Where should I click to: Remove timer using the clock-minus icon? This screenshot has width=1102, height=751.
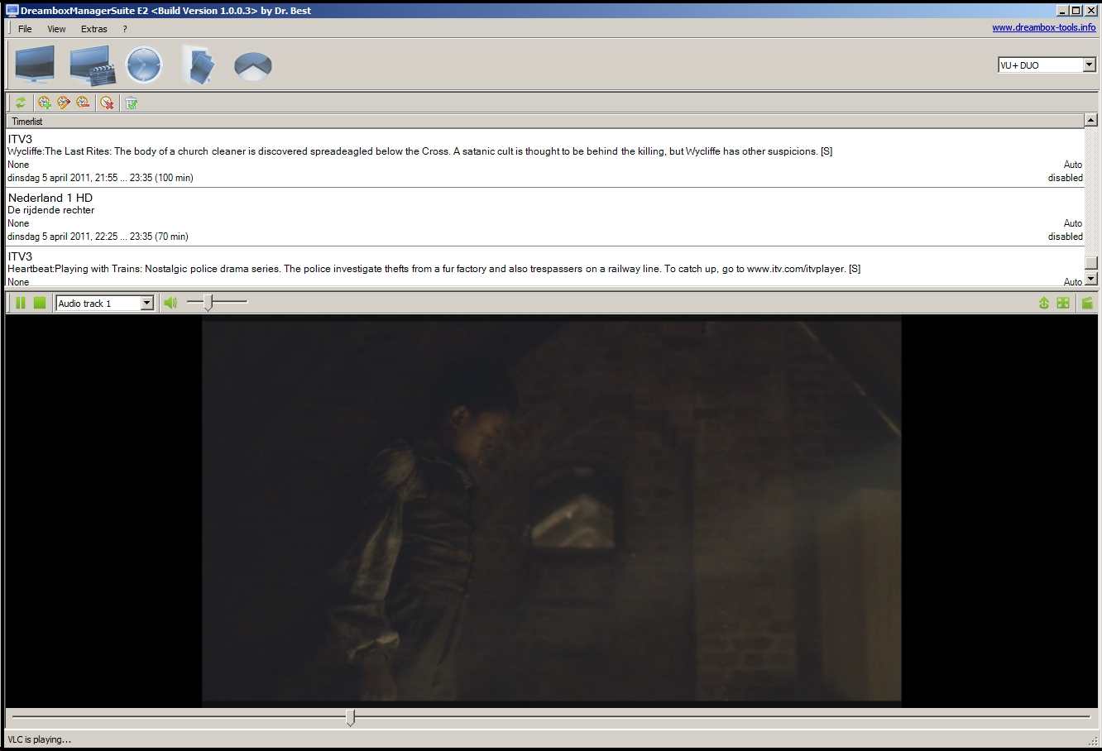(83, 103)
